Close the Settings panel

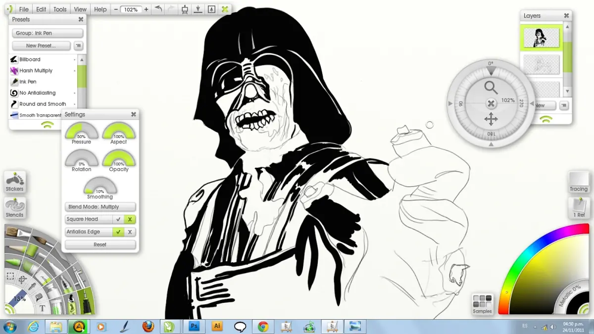click(133, 114)
